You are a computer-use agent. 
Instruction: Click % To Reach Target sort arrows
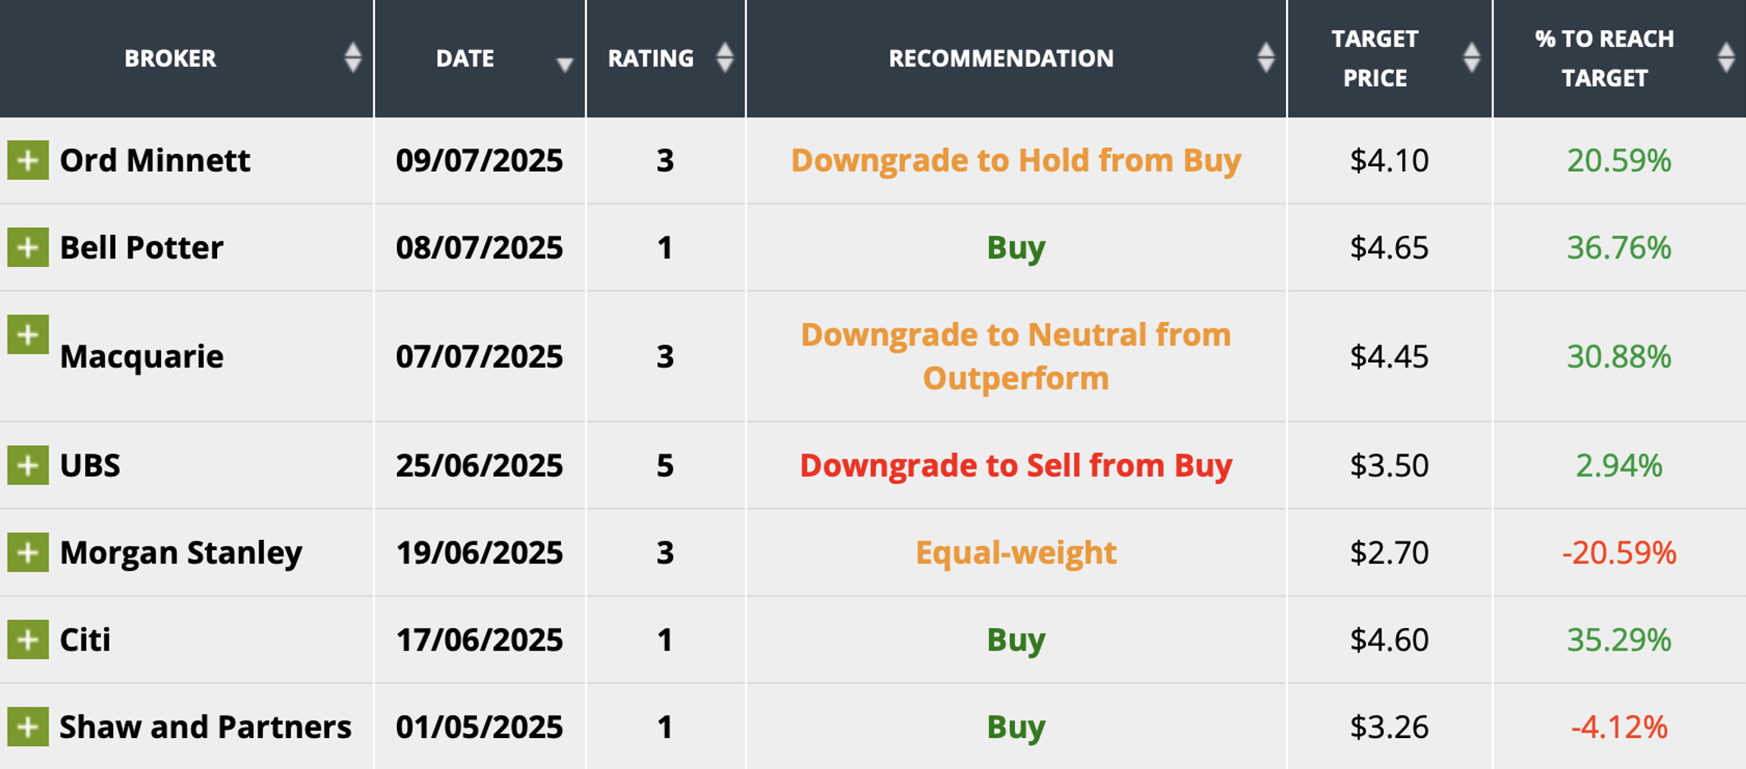pyautogui.click(x=1726, y=58)
